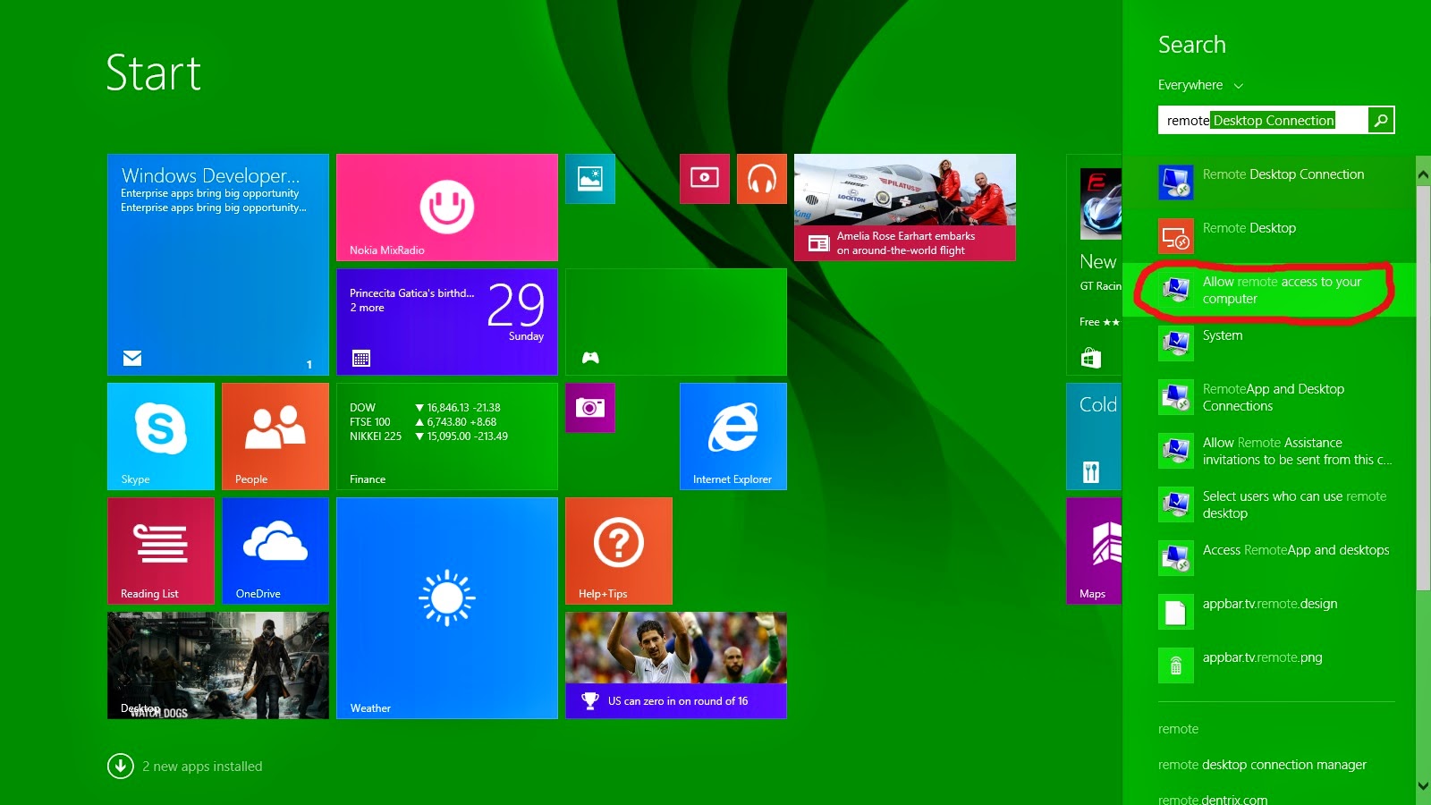Screen dimensions: 1431x805
Task: Open the Food & Drink Cold tile
Action: (x=1094, y=436)
